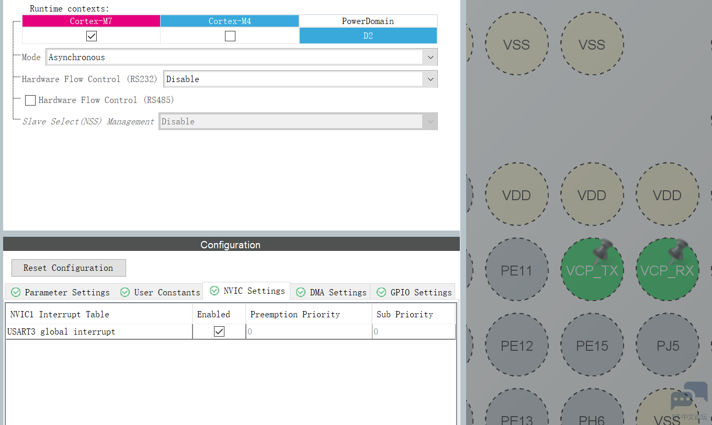Select the NVIC Settings tab

(247, 291)
